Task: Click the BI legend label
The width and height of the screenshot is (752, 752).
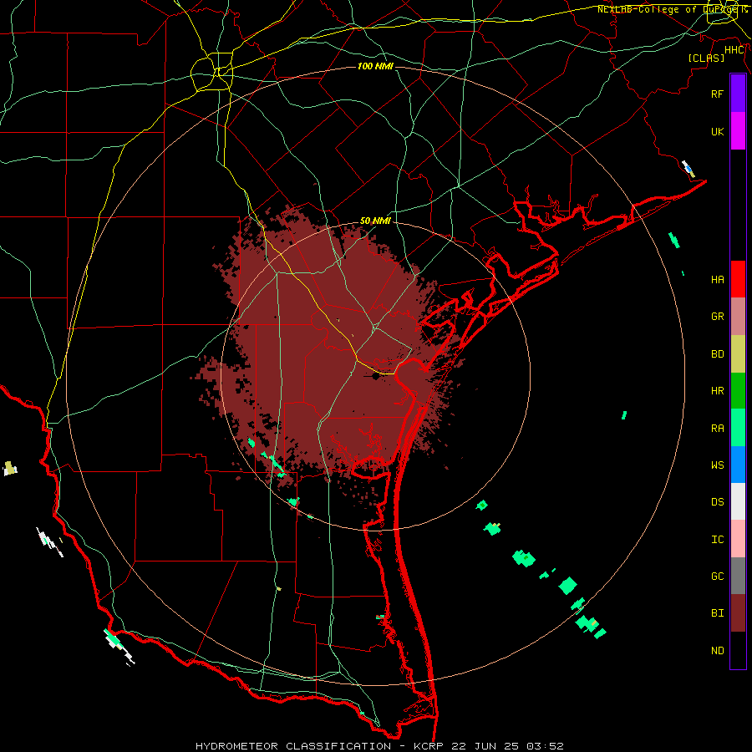Action: pyautogui.click(x=718, y=613)
